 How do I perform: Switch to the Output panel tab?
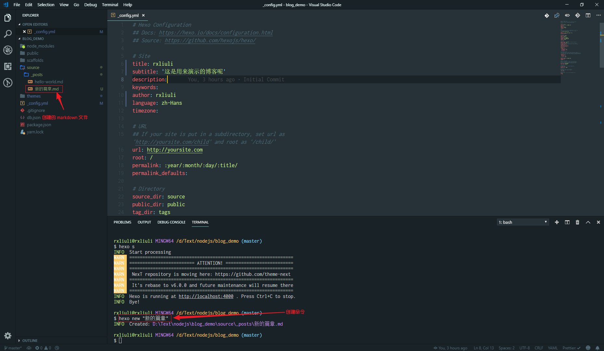(x=144, y=222)
